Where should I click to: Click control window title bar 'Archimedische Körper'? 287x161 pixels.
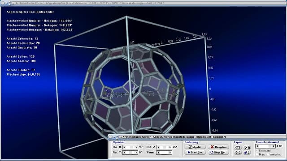[x=197, y=137]
